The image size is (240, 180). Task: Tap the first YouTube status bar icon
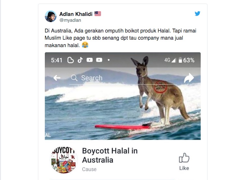[90, 60]
